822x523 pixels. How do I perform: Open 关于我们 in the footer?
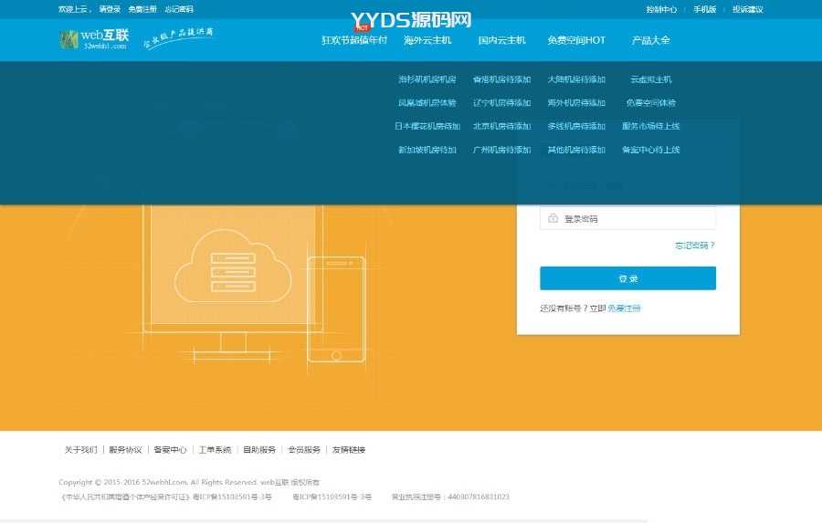click(x=80, y=450)
